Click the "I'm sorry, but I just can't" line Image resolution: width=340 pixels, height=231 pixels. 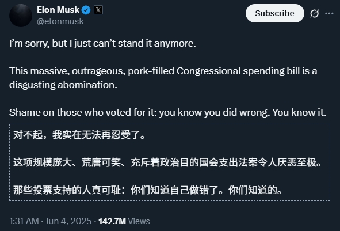(102, 43)
